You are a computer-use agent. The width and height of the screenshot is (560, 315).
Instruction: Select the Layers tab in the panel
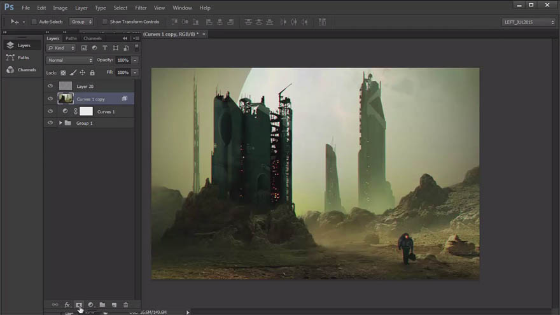coord(53,38)
